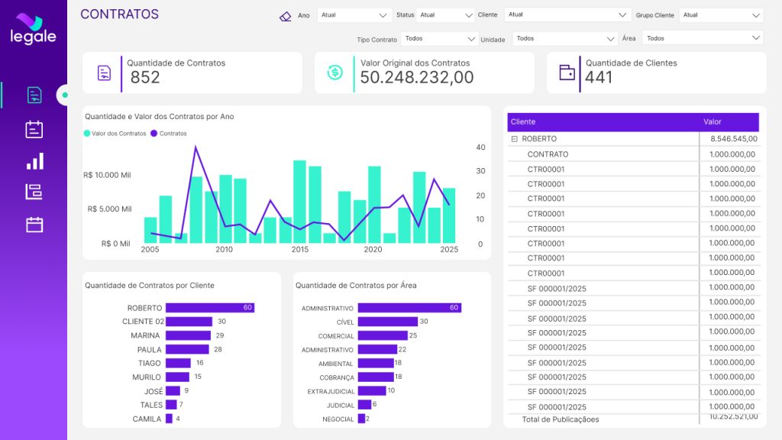Open the bar chart sidebar icon
This screenshot has height=440, width=782.
pyautogui.click(x=34, y=161)
